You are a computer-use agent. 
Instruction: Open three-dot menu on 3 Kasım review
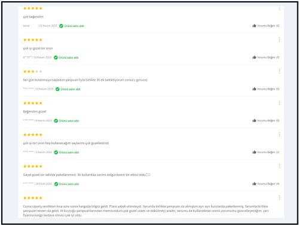pos(279,135)
